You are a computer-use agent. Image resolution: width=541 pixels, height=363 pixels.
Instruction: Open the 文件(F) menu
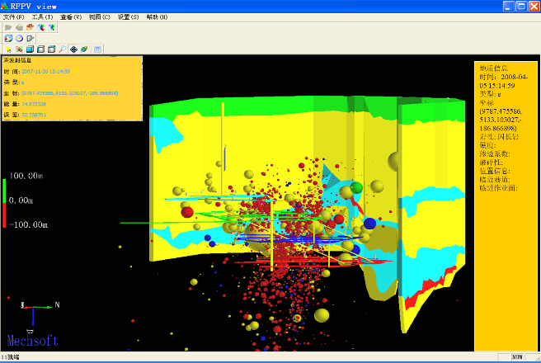coord(14,16)
